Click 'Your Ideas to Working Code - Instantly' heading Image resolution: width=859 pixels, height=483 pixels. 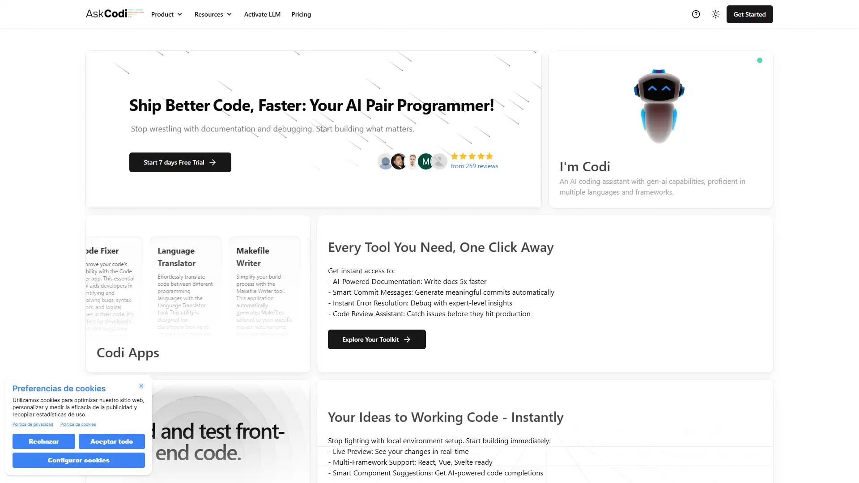click(446, 417)
